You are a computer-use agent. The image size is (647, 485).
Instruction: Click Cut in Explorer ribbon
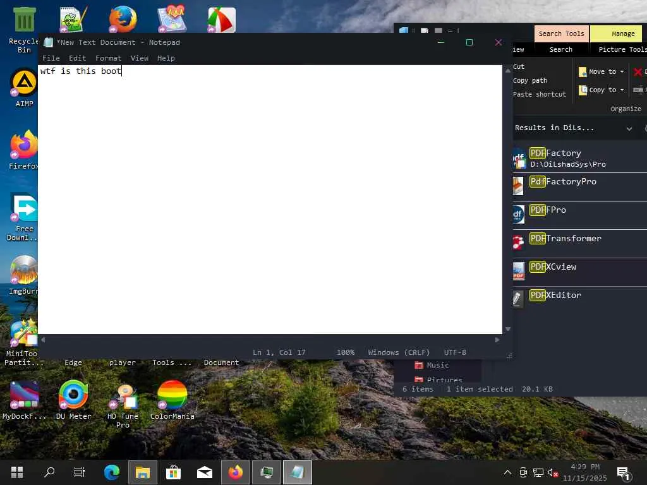(x=519, y=66)
